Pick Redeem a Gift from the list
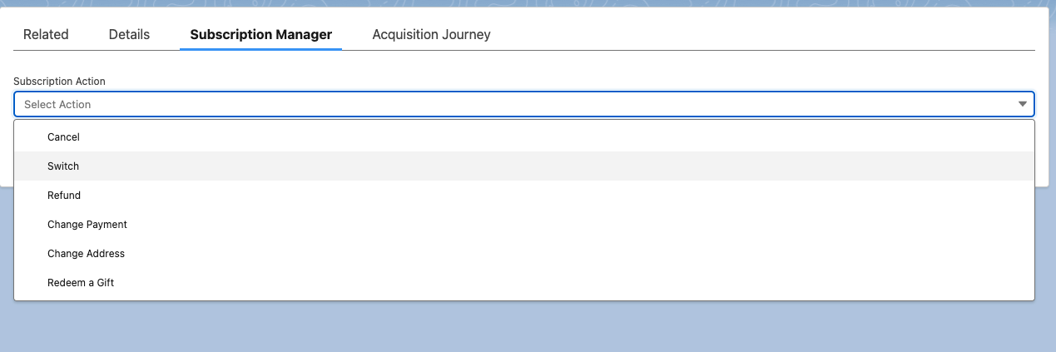1056x352 pixels. [524, 282]
